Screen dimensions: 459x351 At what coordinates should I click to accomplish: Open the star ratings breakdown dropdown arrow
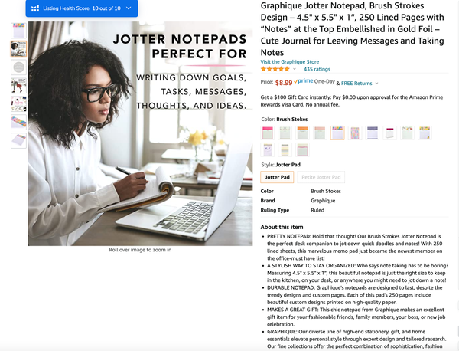tap(295, 69)
